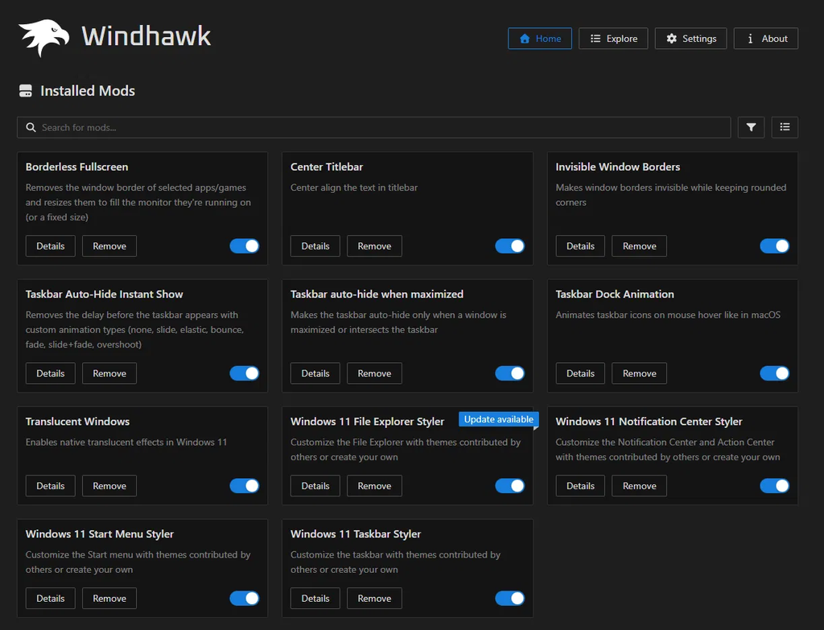View Details of Center Titlebar

[315, 246]
